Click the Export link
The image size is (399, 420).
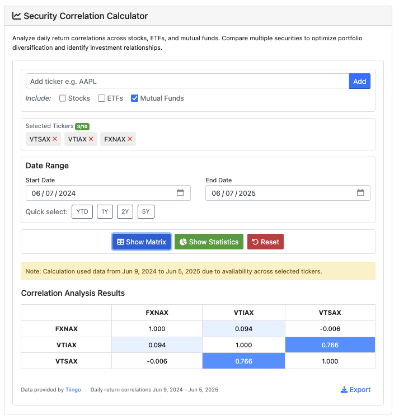pyautogui.click(x=355, y=389)
